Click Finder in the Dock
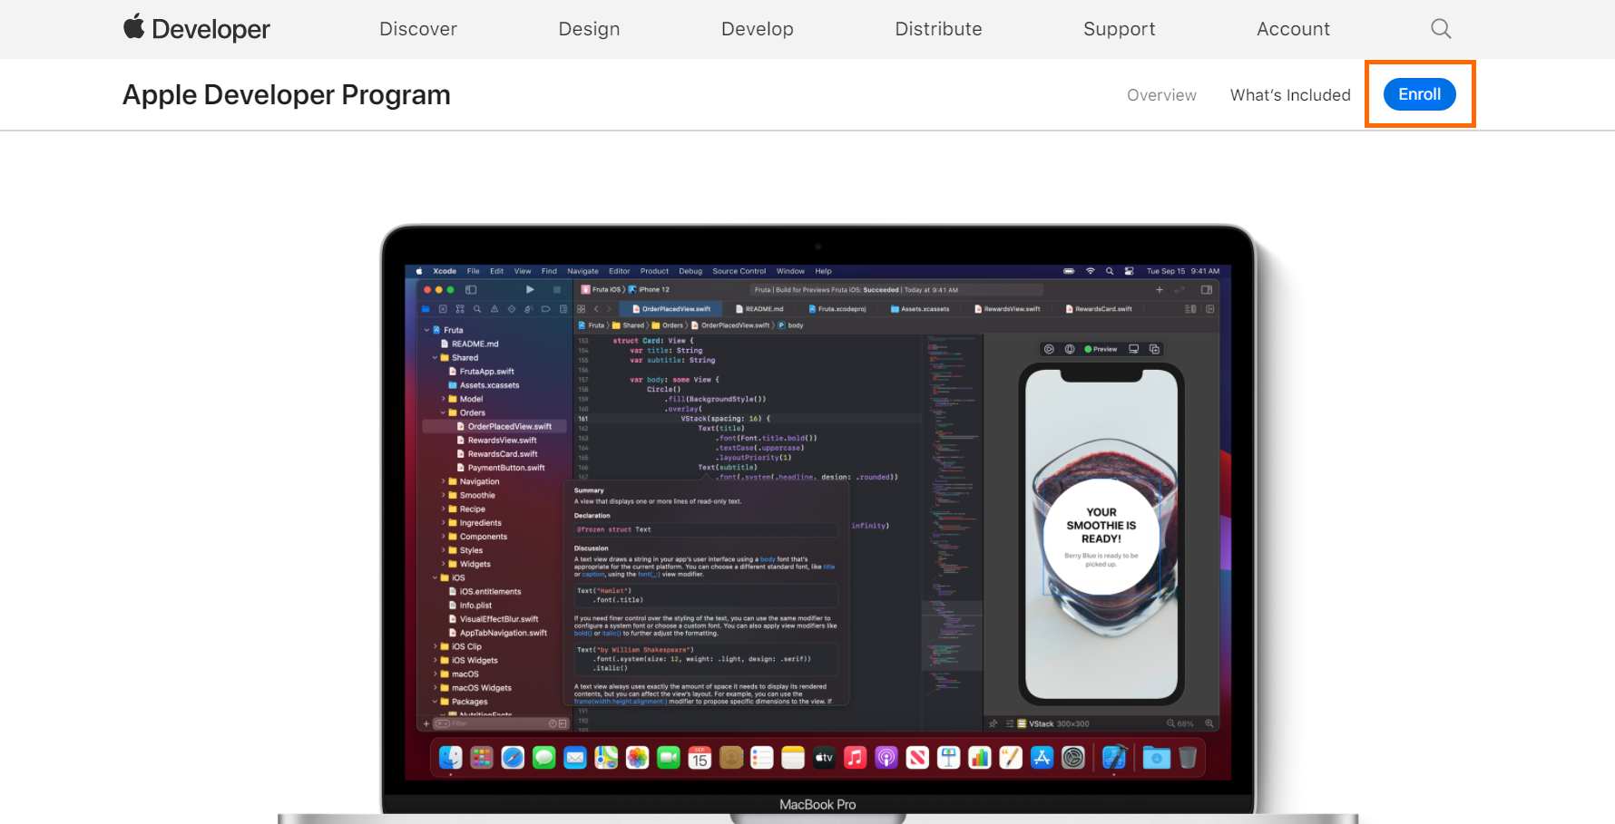 [451, 757]
